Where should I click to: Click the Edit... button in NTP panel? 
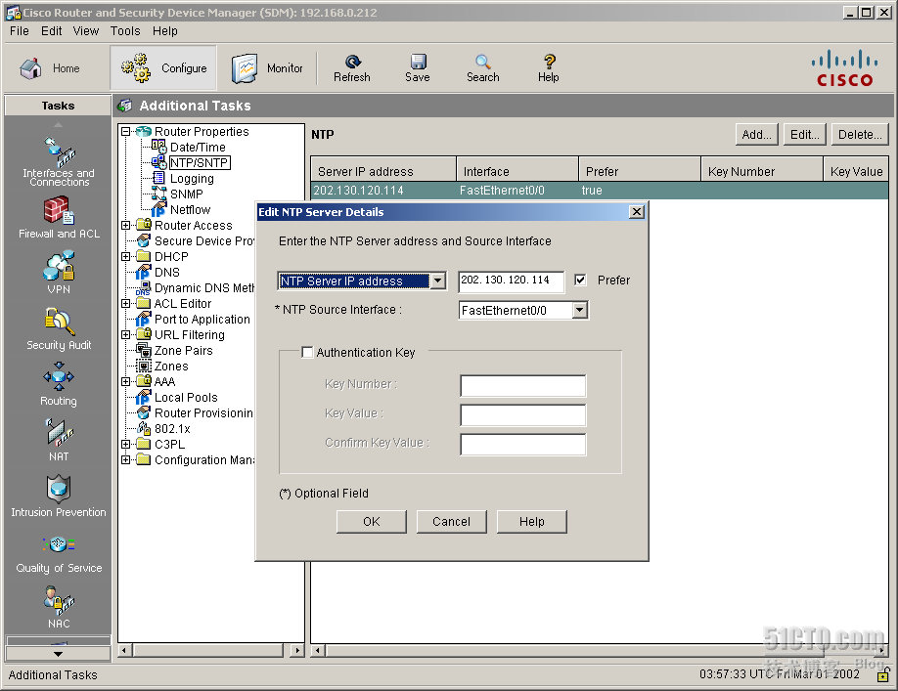click(805, 135)
